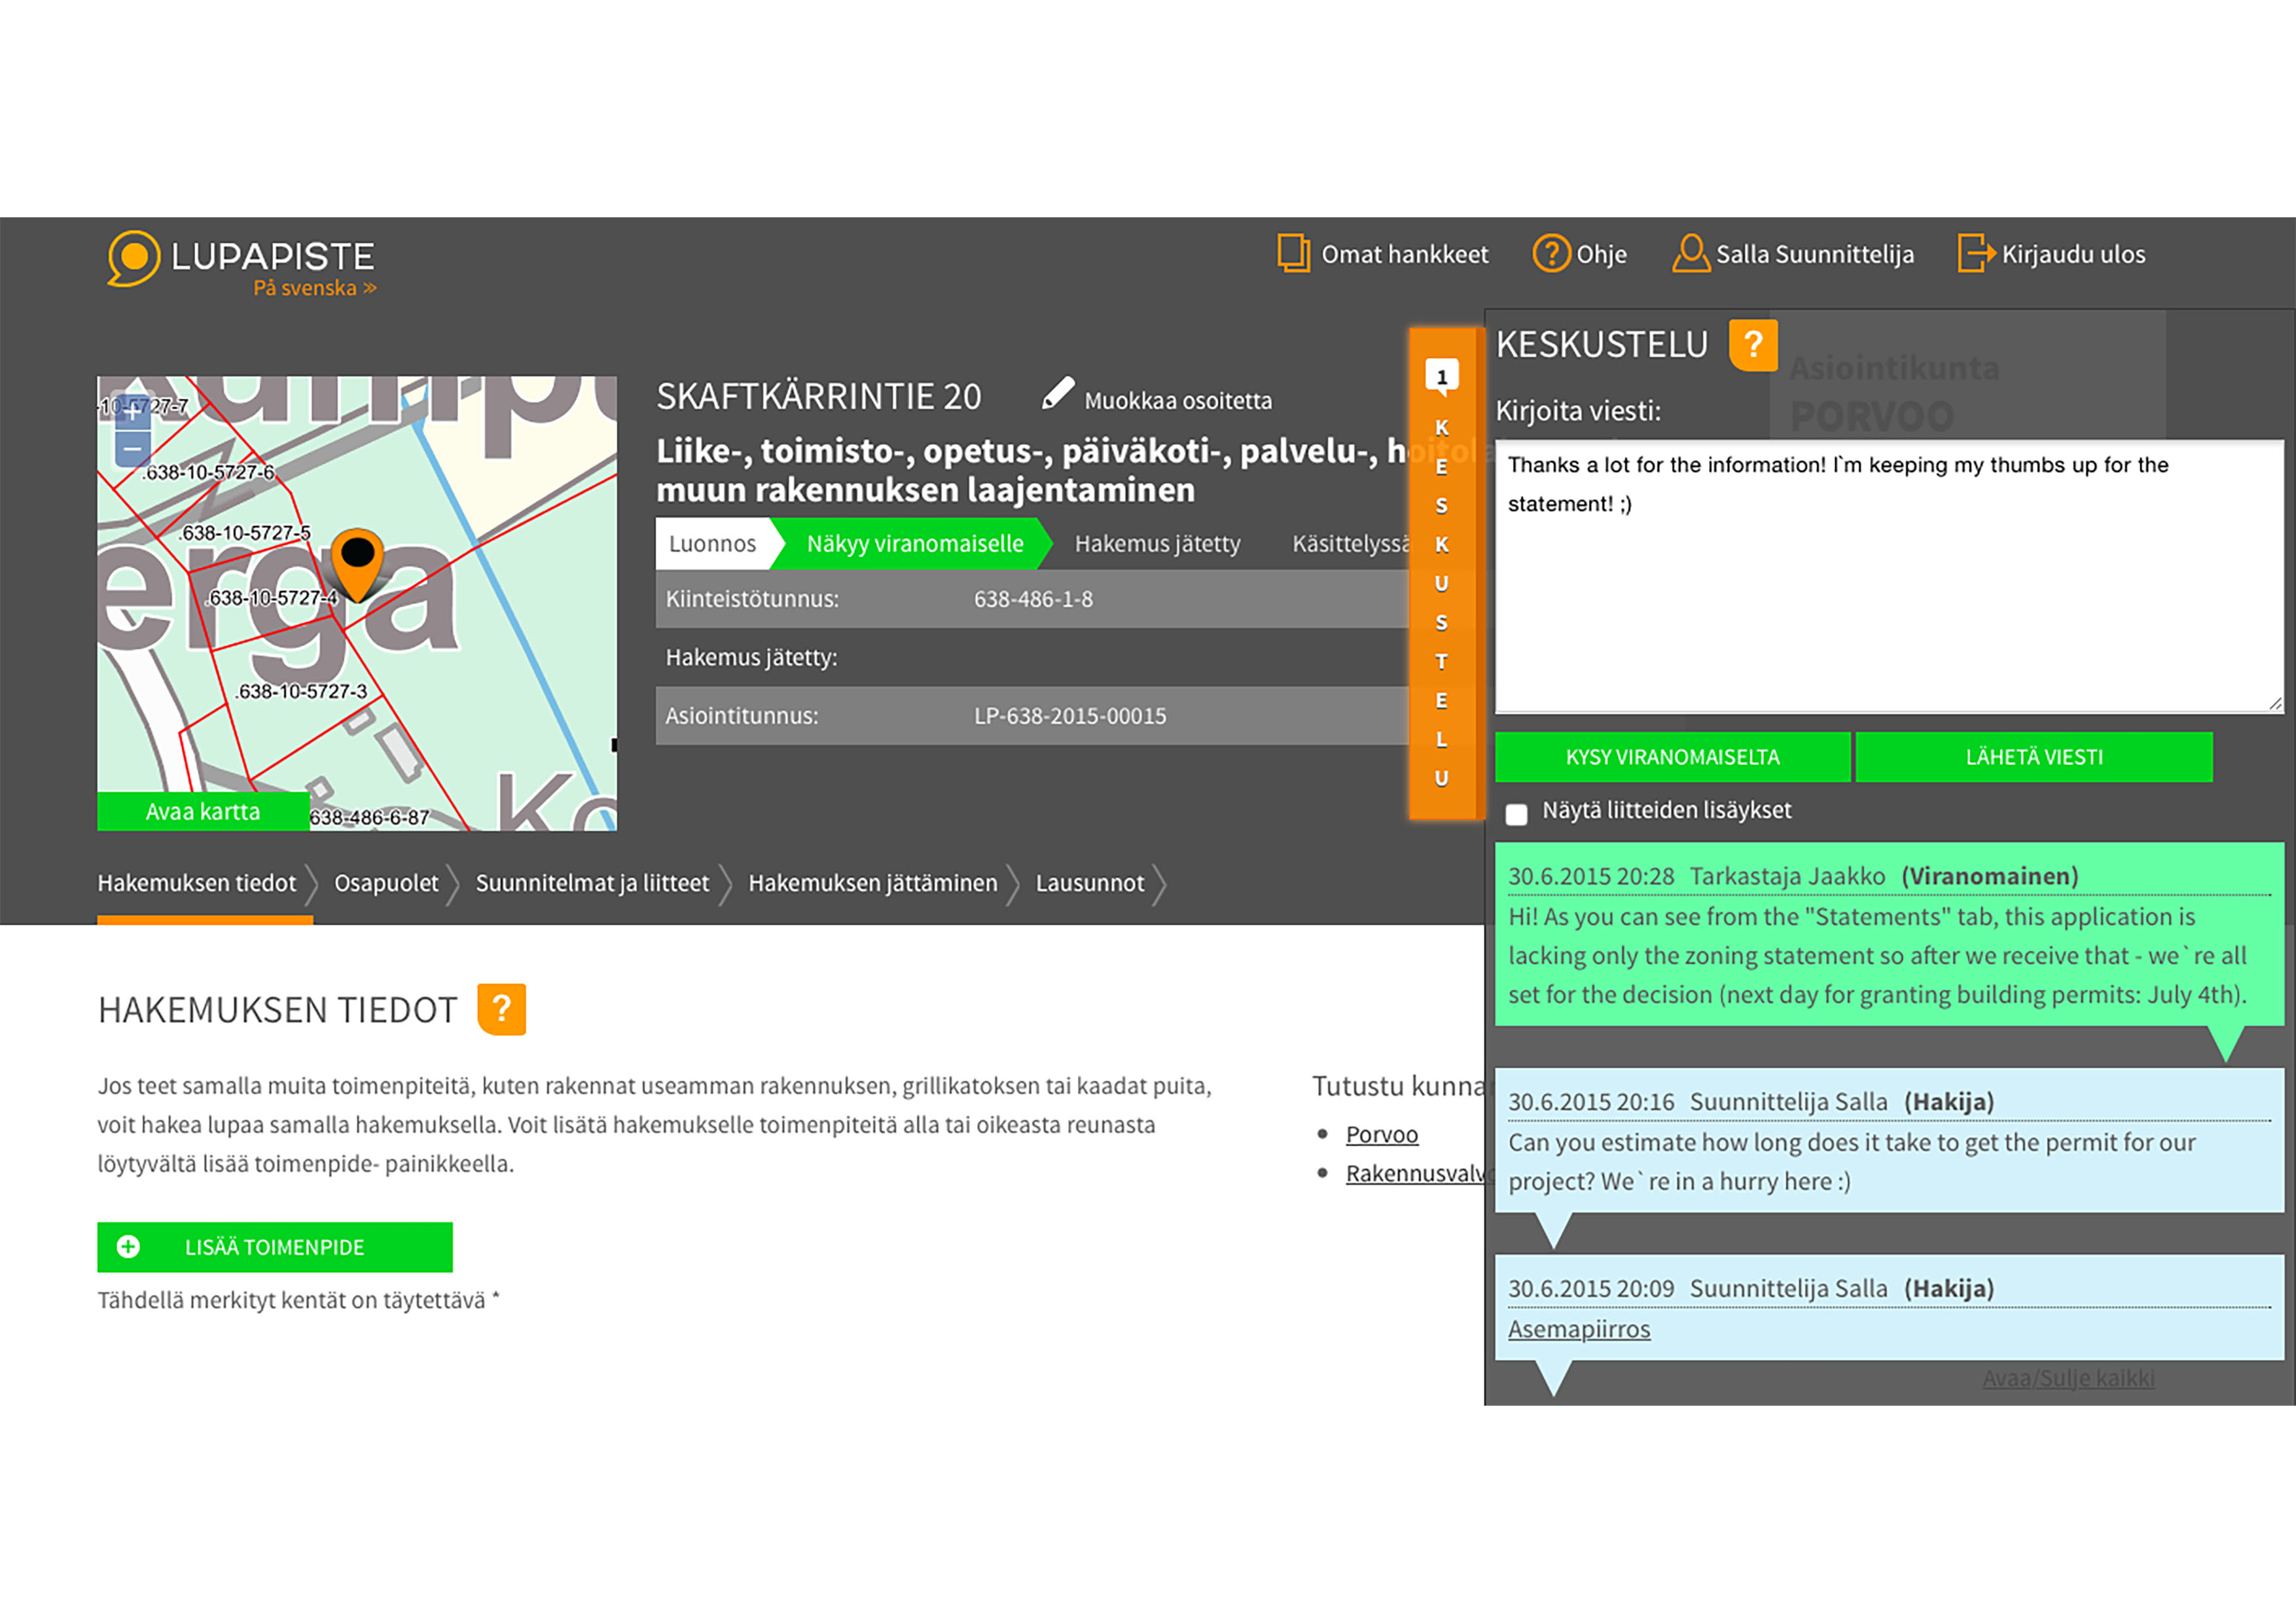Click inside the Kirjoita viesti text area

[1887, 600]
